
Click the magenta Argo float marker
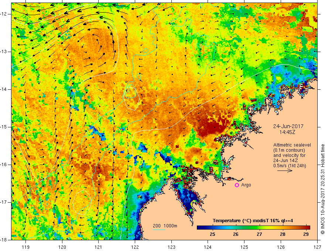click(x=237, y=185)
